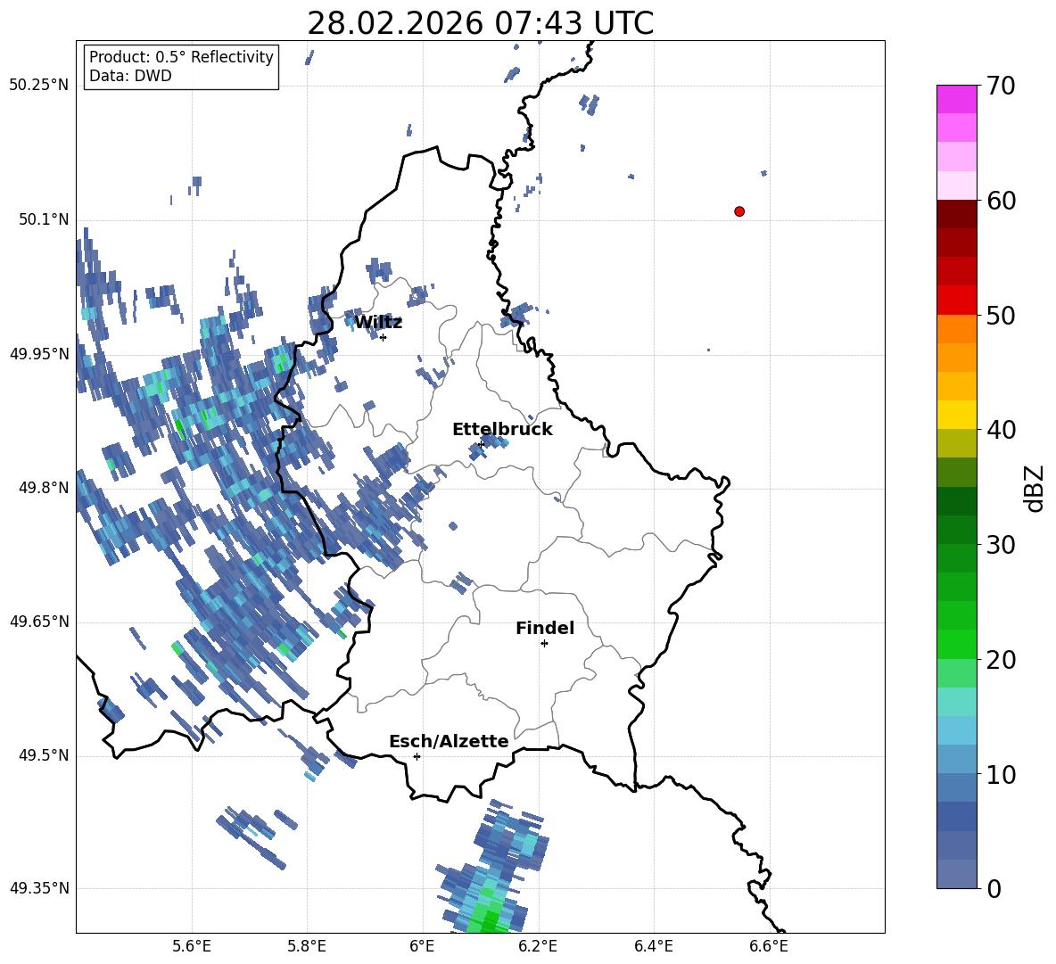Click the 5.6°E longitude label
1056x964 pixels.
coord(192,946)
